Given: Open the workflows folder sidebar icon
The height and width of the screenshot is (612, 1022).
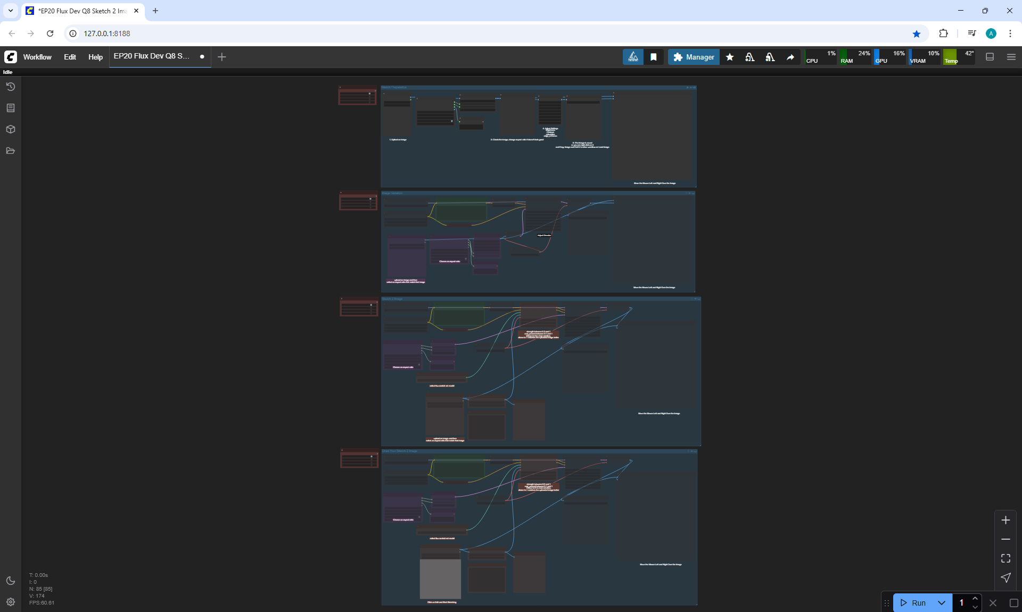Looking at the screenshot, I should pos(10,150).
